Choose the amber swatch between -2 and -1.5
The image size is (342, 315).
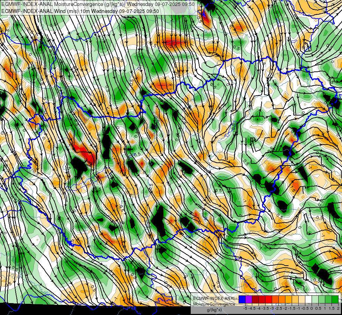289,300
